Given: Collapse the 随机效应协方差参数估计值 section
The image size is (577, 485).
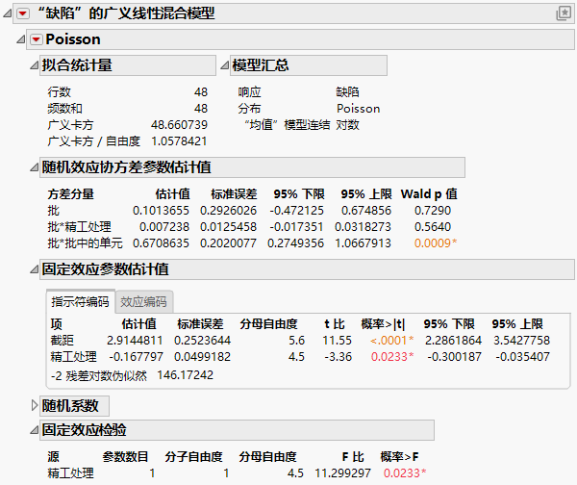Looking at the screenshot, I should (x=35, y=167).
